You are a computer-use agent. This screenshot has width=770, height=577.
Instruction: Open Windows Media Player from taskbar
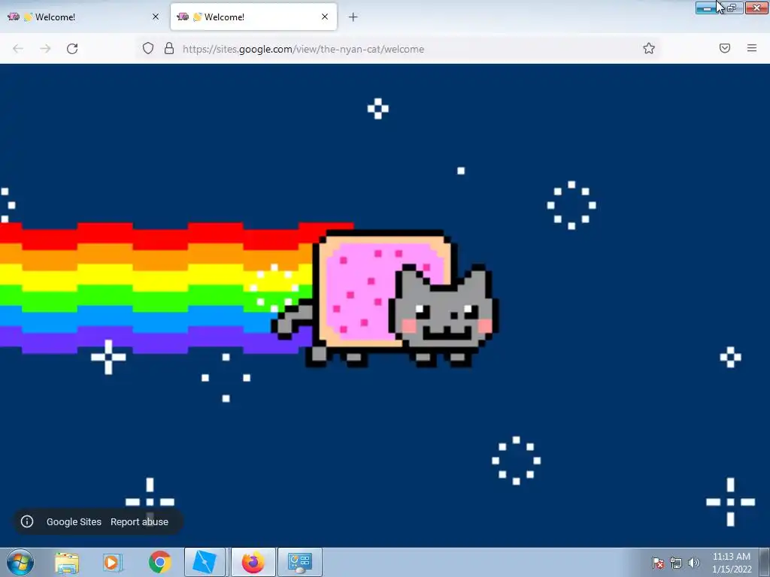[x=113, y=563]
